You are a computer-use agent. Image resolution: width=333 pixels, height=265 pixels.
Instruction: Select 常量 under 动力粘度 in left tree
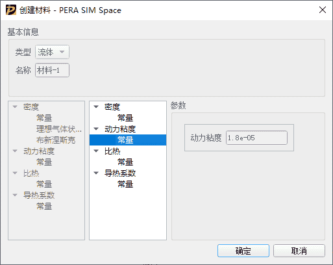(44, 162)
